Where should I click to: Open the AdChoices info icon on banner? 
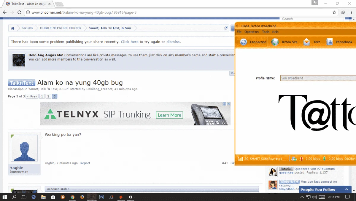coord(225,104)
